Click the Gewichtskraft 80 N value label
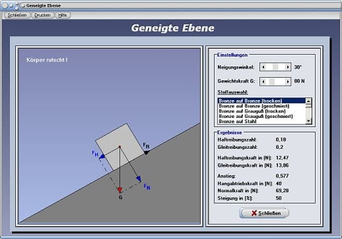 (x=299, y=81)
